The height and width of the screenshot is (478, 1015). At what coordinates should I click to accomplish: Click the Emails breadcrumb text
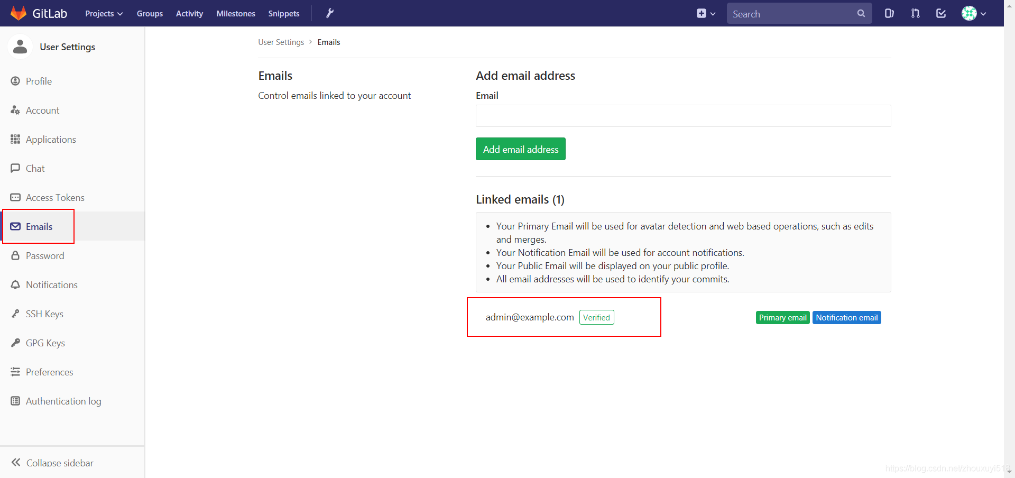(329, 42)
